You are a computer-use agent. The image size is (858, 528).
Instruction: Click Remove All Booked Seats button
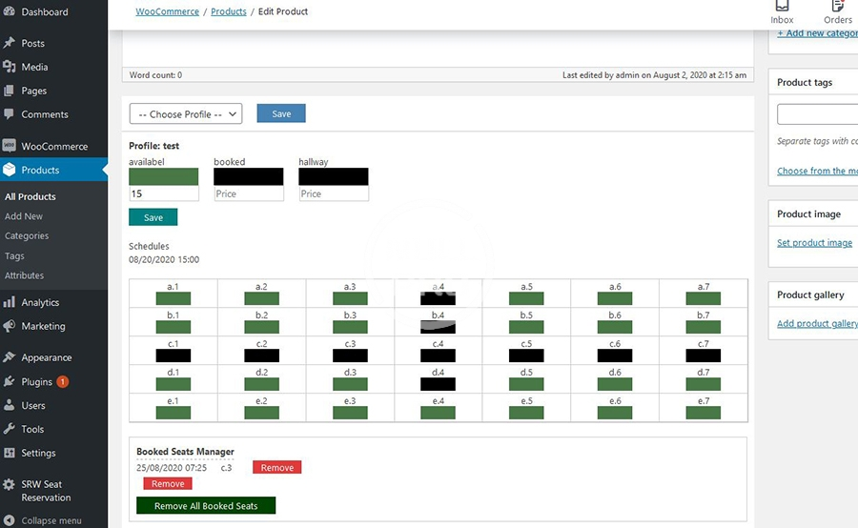point(206,506)
